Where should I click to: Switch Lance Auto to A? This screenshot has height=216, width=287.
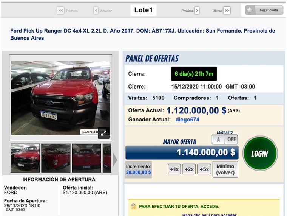pyautogui.click(x=218, y=139)
